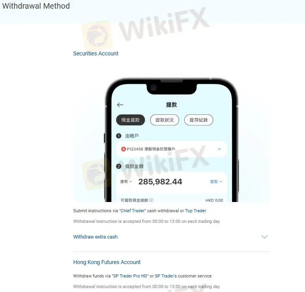Screen dimensions: 305x292
Task: Open the 提存紀錄 tab pill
Action: pos(199,120)
